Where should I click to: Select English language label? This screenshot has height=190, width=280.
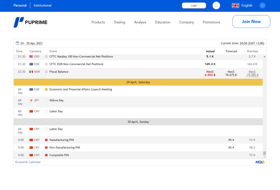point(247,5)
